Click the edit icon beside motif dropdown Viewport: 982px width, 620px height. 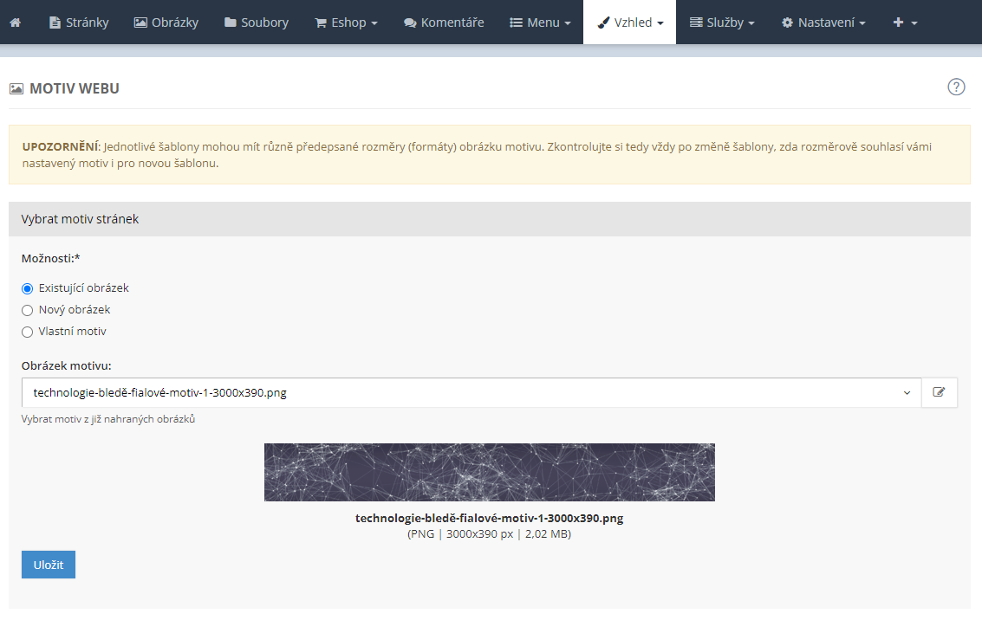[939, 392]
